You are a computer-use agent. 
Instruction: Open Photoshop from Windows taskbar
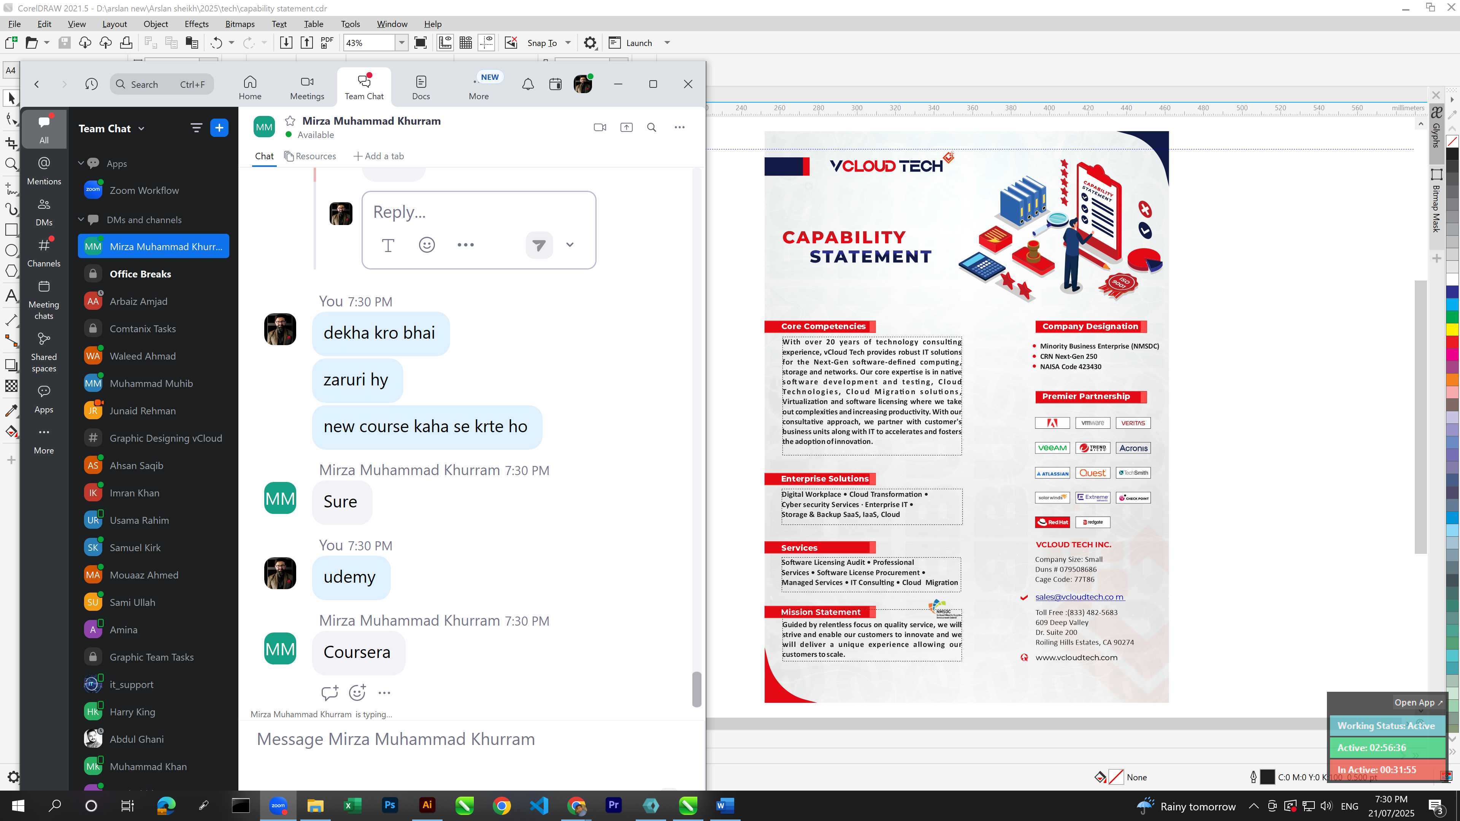[x=390, y=806]
